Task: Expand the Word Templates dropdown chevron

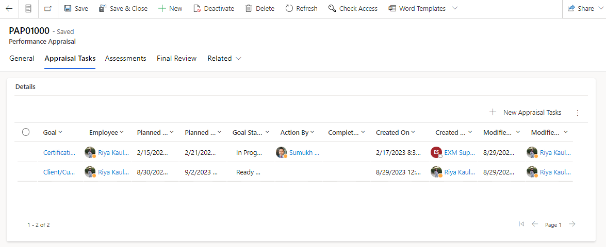Action: pyautogui.click(x=454, y=9)
